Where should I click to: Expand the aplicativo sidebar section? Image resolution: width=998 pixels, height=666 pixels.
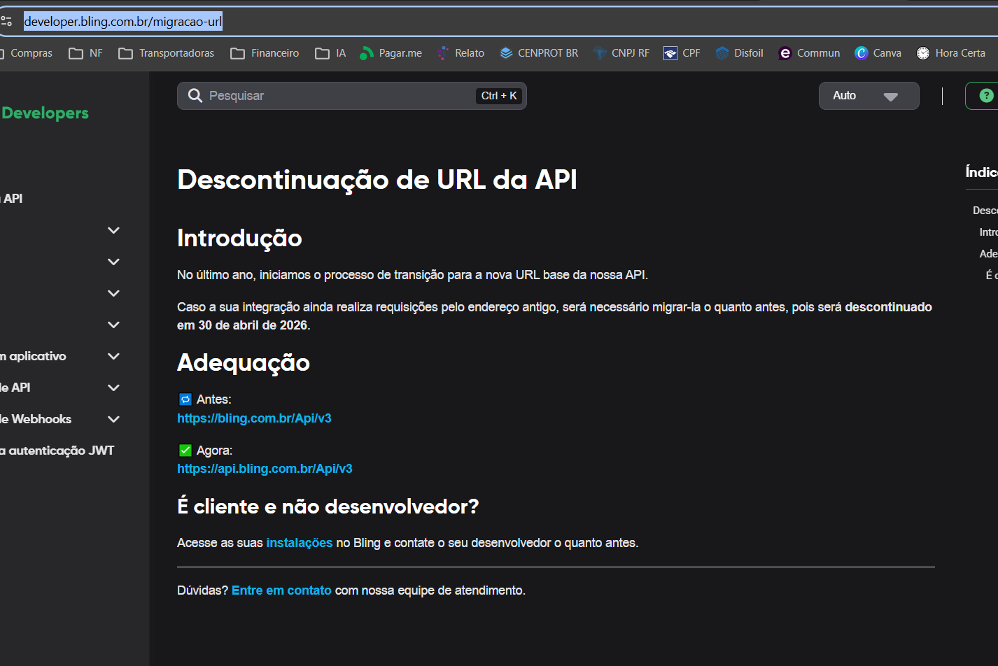click(113, 356)
